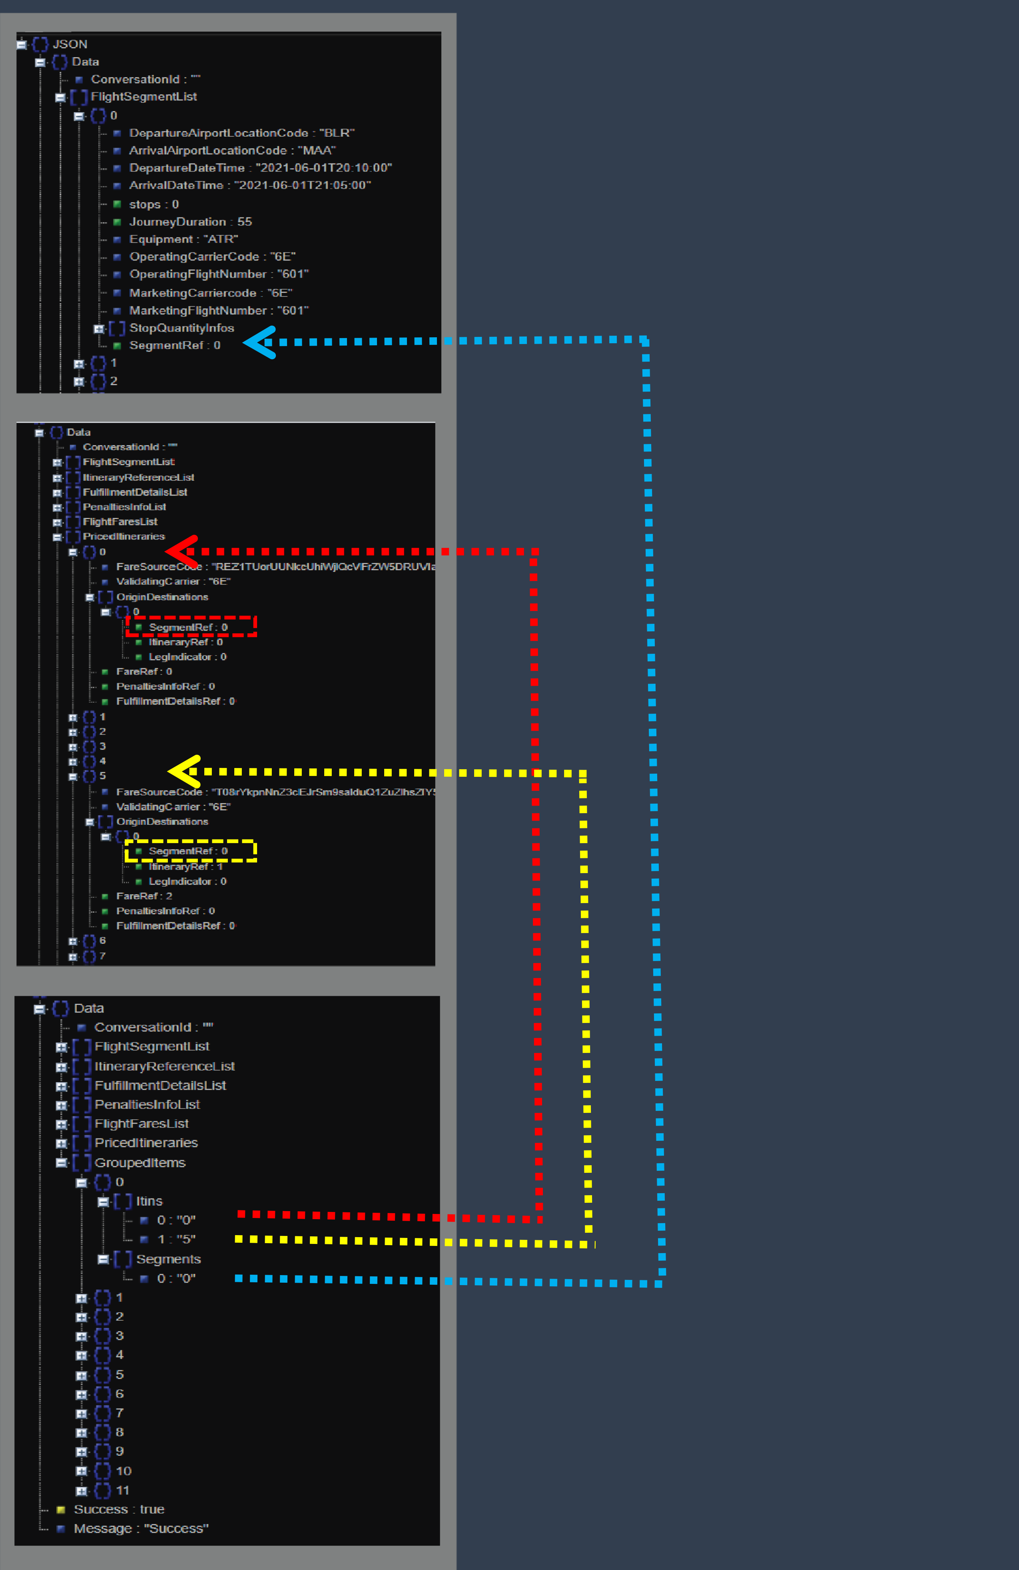Select Itins entry 1 : "5"
Image resolution: width=1019 pixels, height=1570 pixels.
click(x=176, y=1240)
